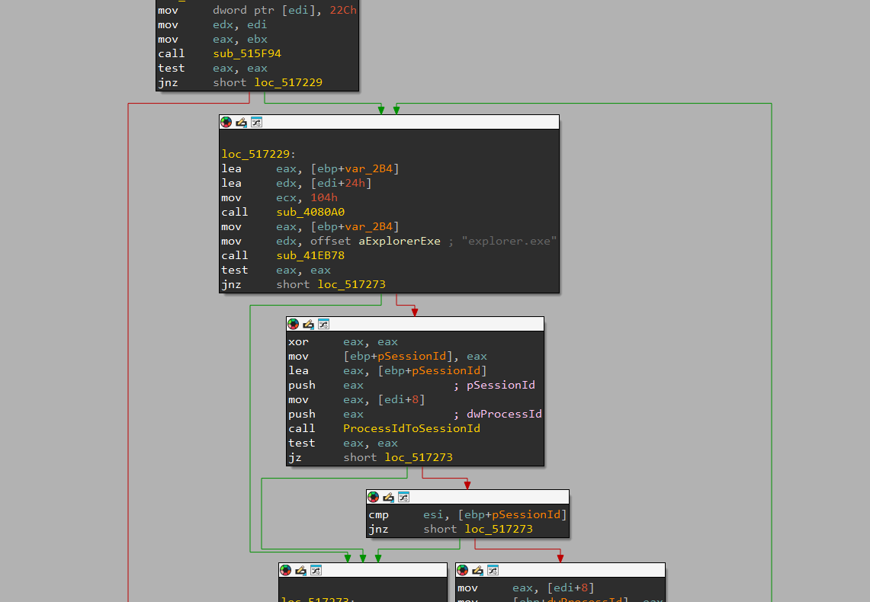
Task: Select var_2B4 in the mov eax line
Action: click(x=369, y=227)
